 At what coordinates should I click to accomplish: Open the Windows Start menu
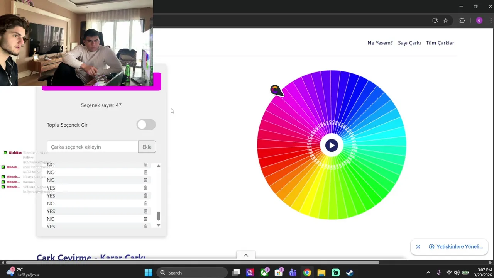click(x=149, y=273)
